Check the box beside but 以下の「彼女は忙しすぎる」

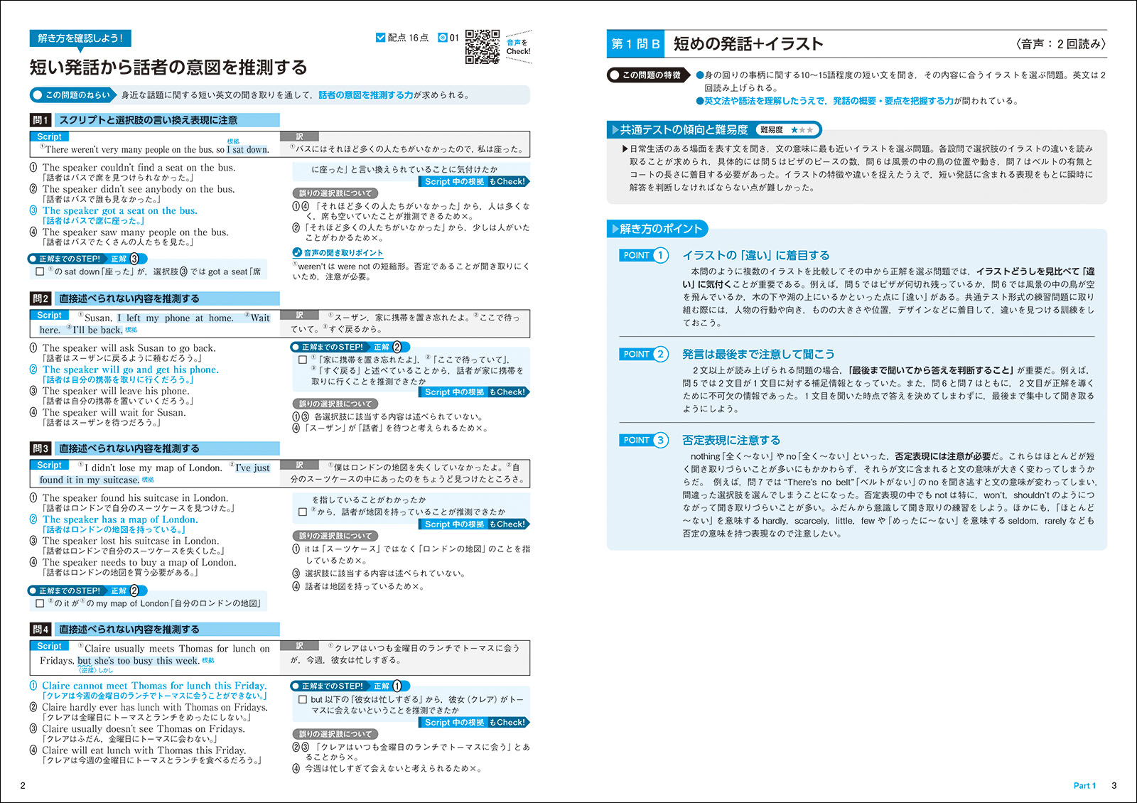(303, 699)
